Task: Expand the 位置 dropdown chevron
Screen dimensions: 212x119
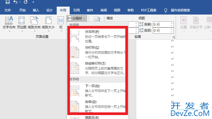Action: 184,31
